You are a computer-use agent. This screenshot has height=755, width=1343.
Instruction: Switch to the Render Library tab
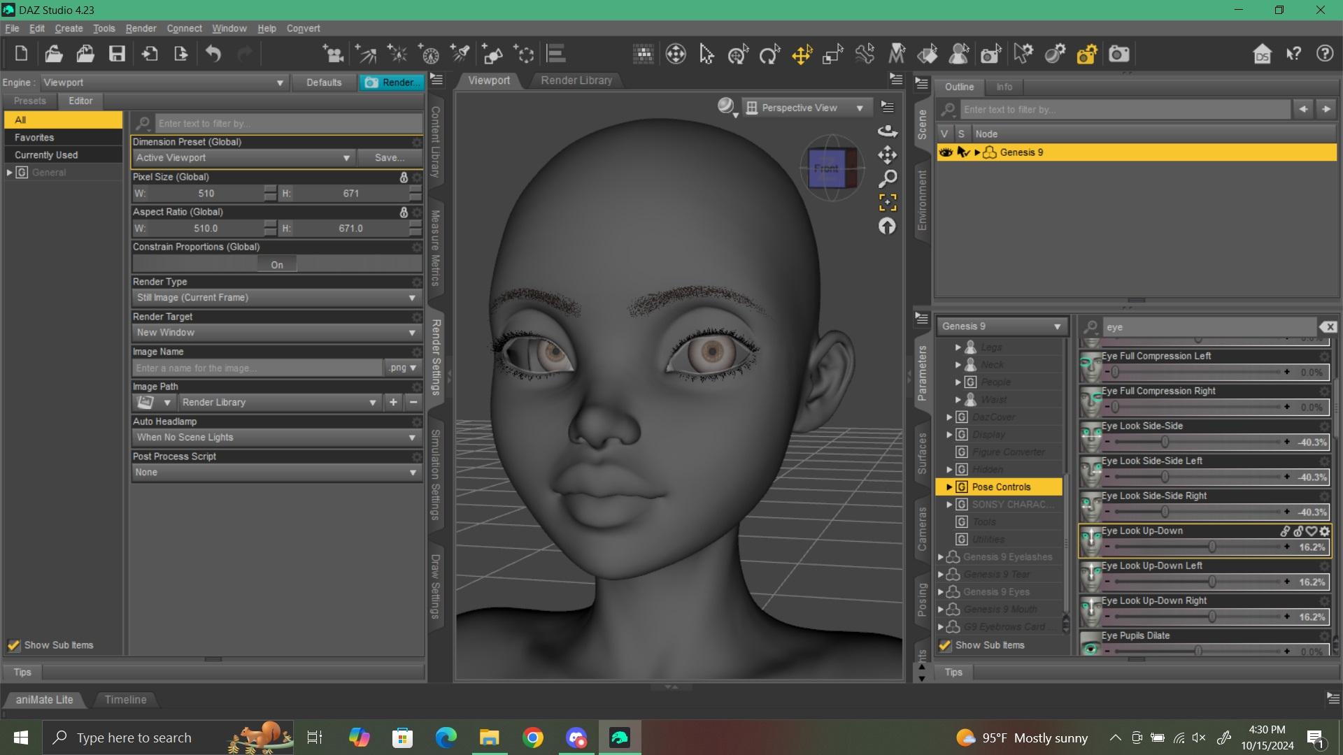(576, 80)
